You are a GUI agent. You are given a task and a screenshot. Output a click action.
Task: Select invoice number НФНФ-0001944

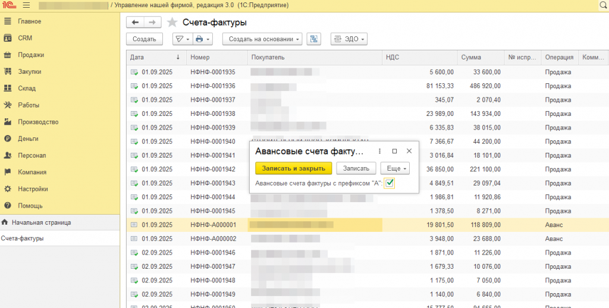point(213,197)
